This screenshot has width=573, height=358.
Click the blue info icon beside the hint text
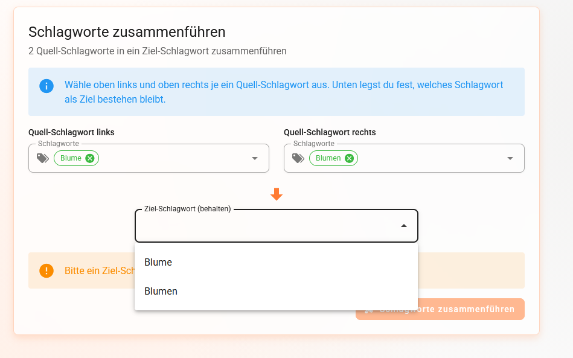pos(46,86)
